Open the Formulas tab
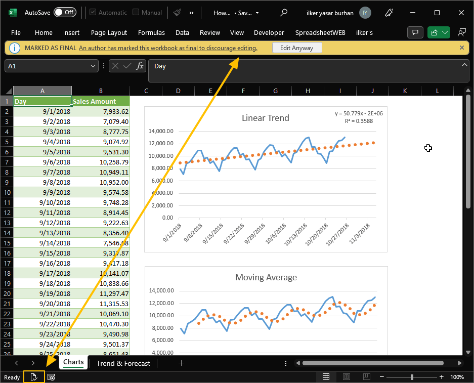Image resolution: width=474 pixels, height=383 pixels. coord(151,33)
